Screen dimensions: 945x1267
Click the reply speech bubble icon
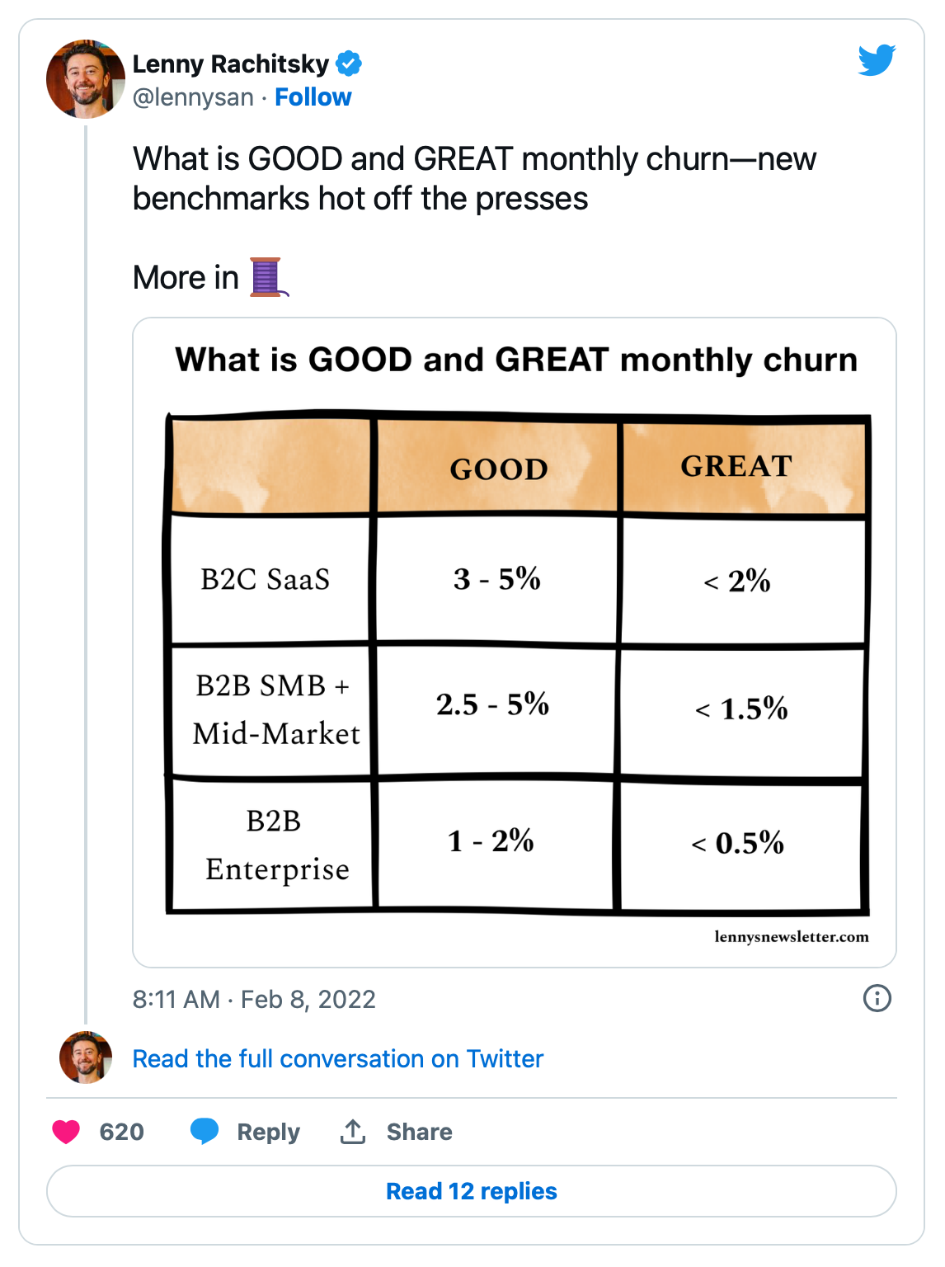(205, 1131)
